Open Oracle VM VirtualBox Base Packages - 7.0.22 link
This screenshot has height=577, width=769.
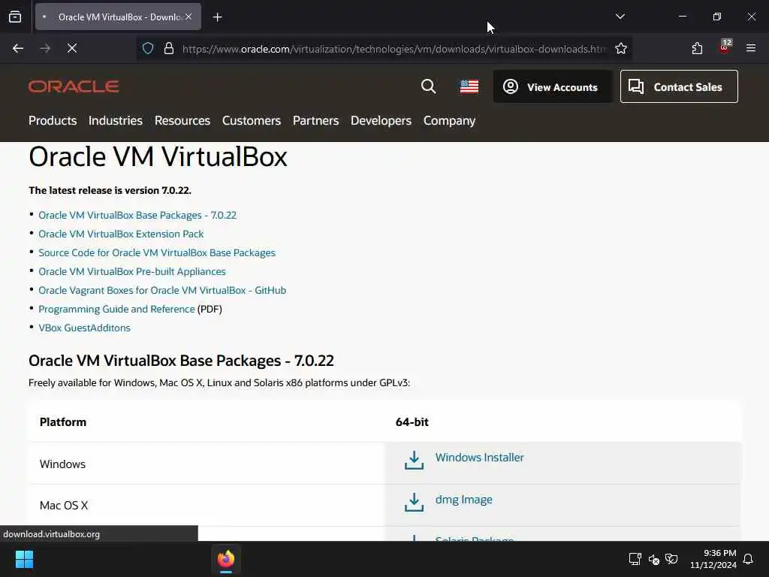137,216
